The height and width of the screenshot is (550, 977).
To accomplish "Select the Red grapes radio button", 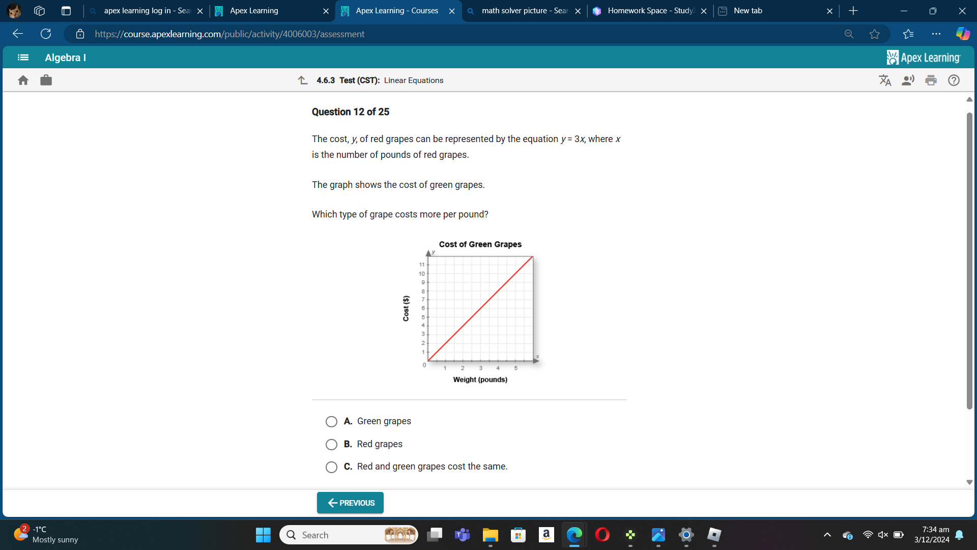I will pyautogui.click(x=332, y=444).
